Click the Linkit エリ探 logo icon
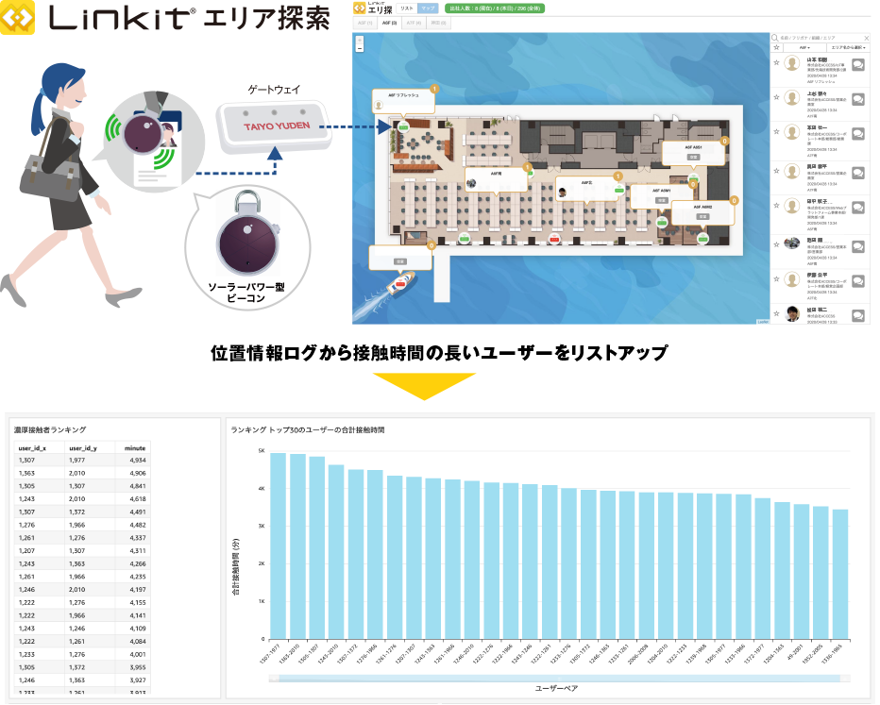Image resolution: width=880 pixels, height=705 pixels. (x=359, y=8)
